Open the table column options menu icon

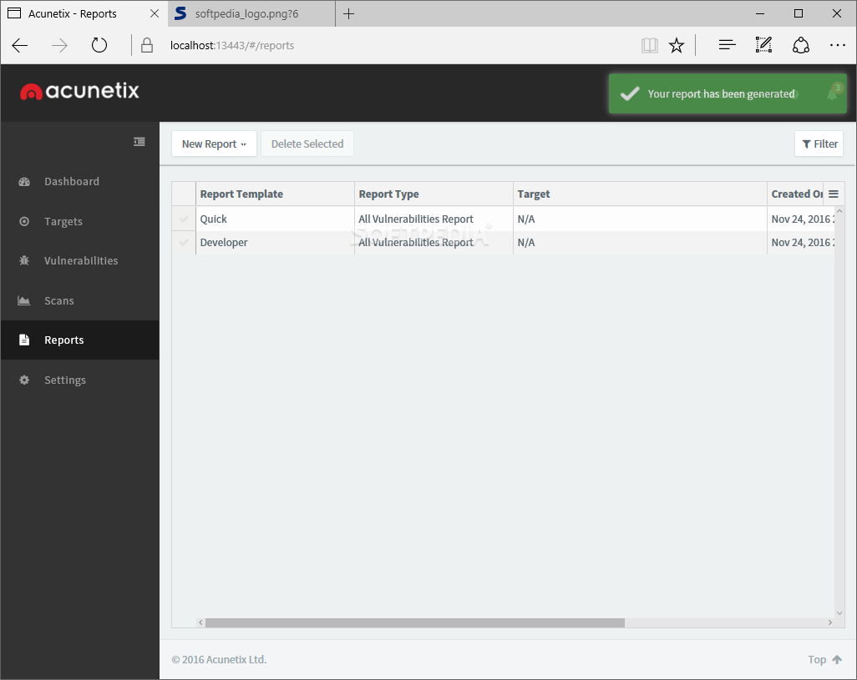(x=834, y=194)
